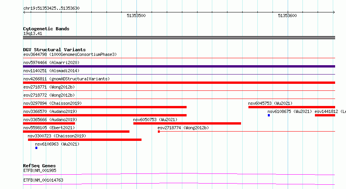The height and width of the screenshot is (189, 346).
Task: Open the nsv3300723 (Chaisson2019) label
Action: (57, 136)
